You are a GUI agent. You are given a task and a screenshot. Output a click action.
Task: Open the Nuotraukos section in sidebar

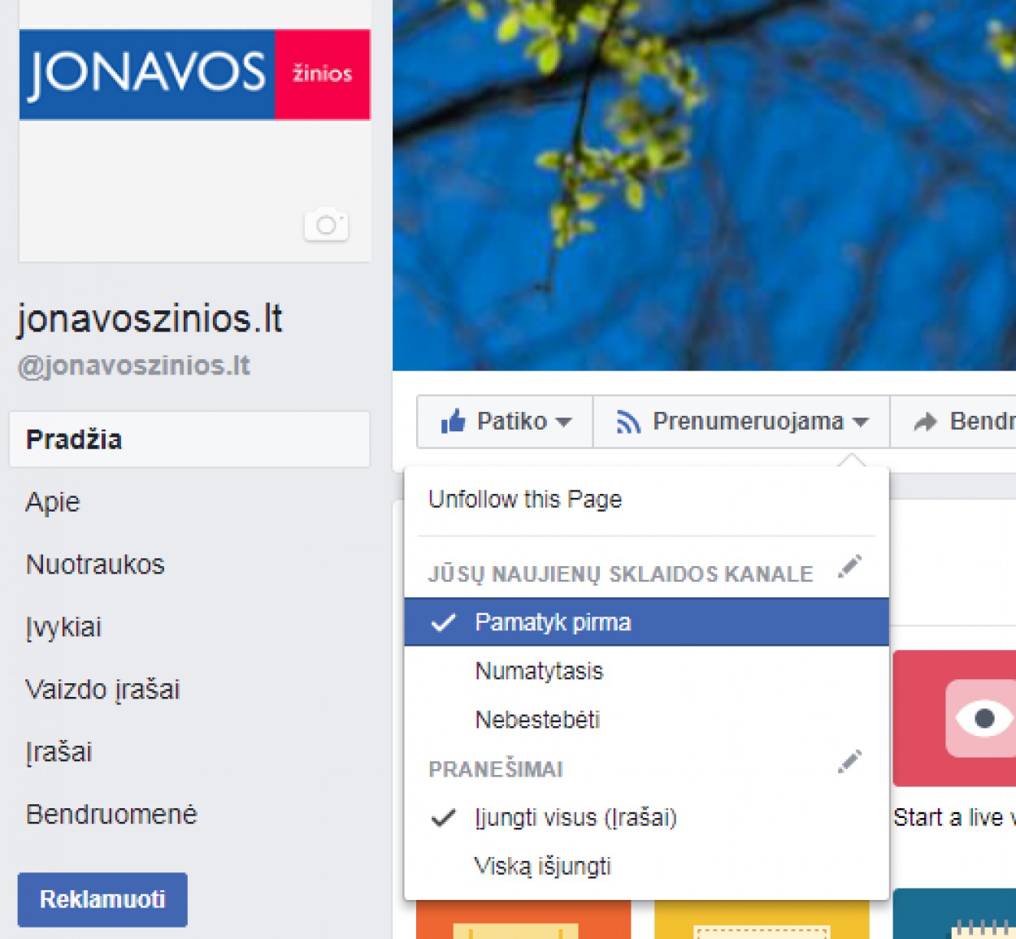click(95, 564)
